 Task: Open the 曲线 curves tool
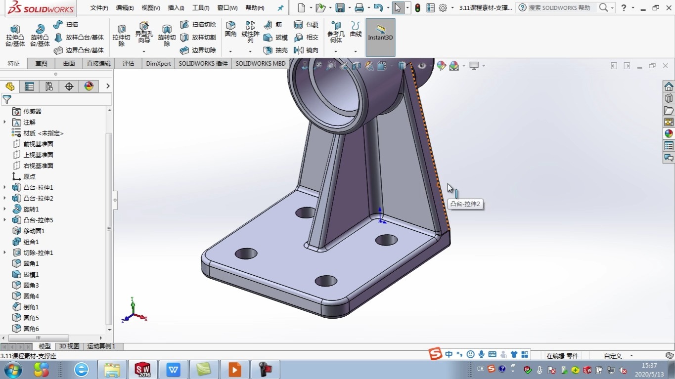[356, 30]
